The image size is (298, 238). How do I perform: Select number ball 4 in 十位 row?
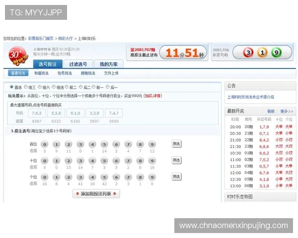[x=92, y=161]
